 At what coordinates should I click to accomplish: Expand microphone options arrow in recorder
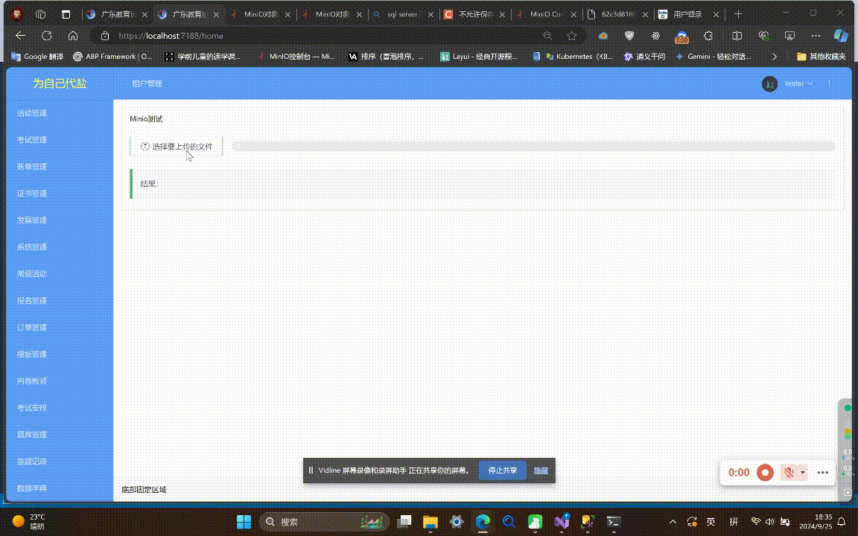point(803,473)
